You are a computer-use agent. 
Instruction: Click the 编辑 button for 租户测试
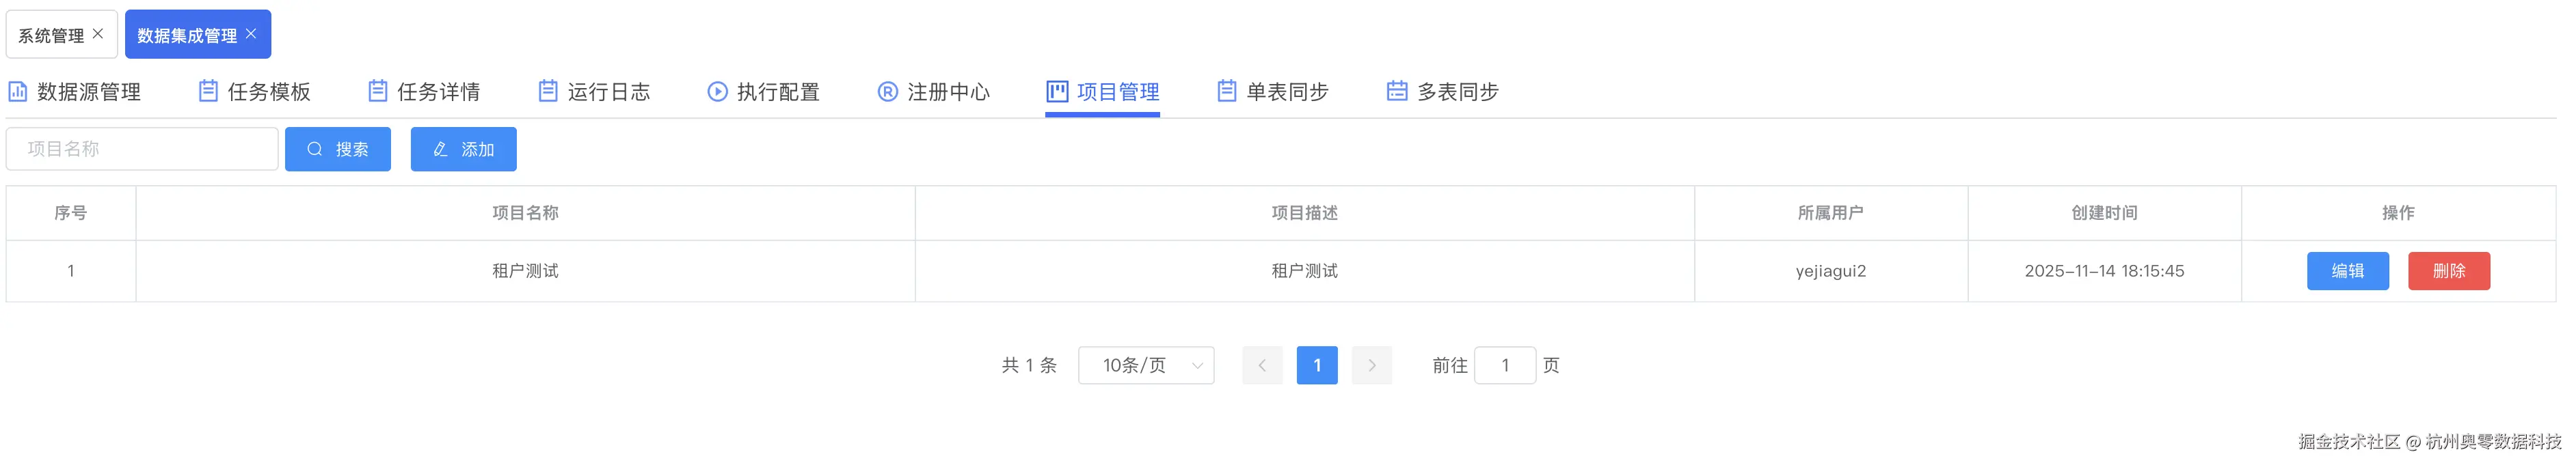pos(2348,270)
